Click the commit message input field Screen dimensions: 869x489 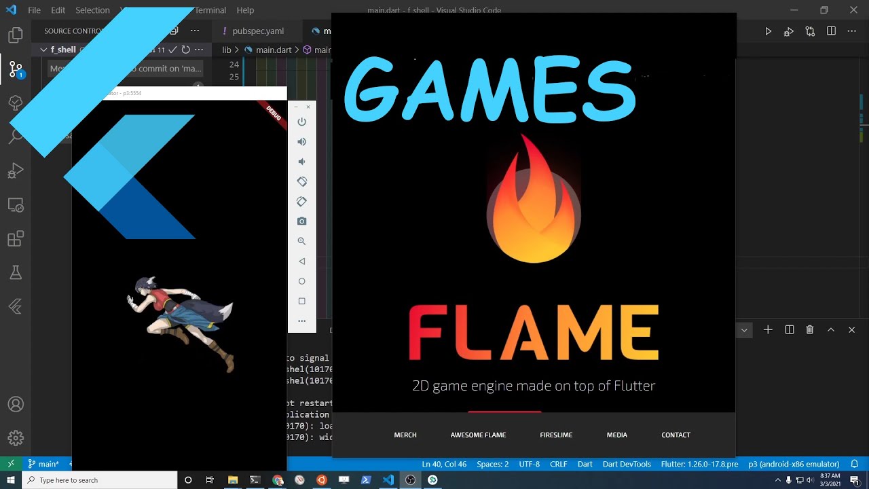click(126, 68)
